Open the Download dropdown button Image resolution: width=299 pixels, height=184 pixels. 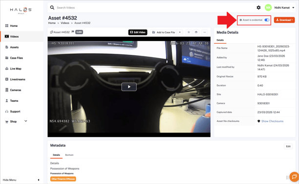point(284,20)
